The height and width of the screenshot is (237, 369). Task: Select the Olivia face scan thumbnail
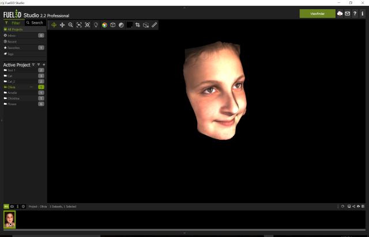[x=9, y=219]
